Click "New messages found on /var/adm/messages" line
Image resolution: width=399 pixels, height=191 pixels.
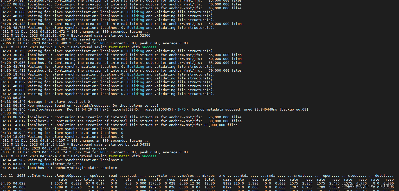79,106
